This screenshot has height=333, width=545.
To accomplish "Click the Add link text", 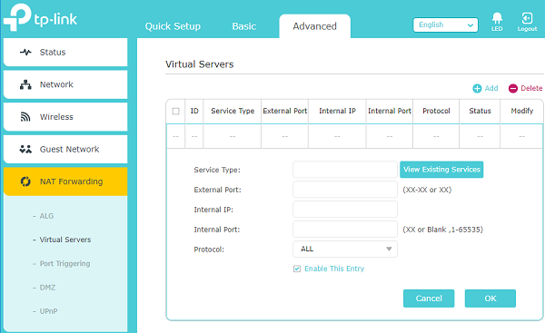I will coord(491,88).
